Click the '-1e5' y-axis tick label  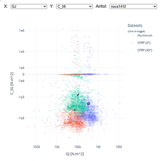tap(21, 97)
